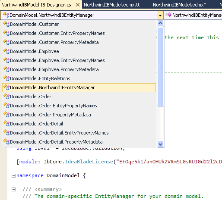Switch to NorthwindIBModel.edmx.tt tab
222x200 pixels.
(x=112, y=5)
